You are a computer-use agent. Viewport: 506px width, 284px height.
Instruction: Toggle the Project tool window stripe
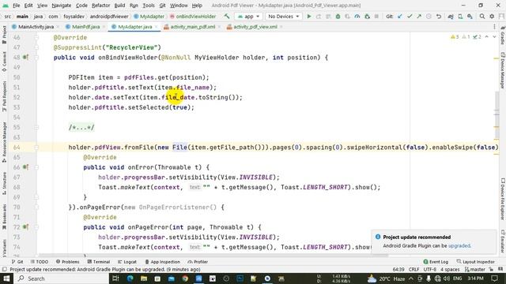point(4,35)
